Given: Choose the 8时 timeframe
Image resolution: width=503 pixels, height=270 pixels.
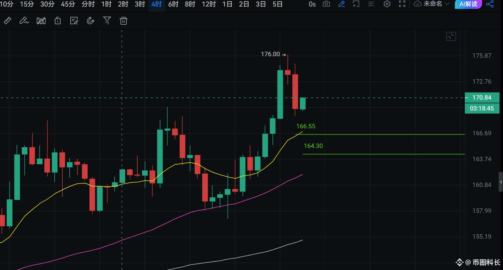Looking at the screenshot, I should tap(190, 4).
